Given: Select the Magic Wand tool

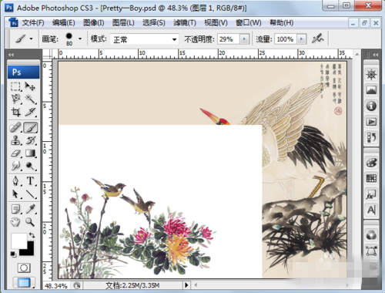Looking at the screenshot, I should [30, 99].
